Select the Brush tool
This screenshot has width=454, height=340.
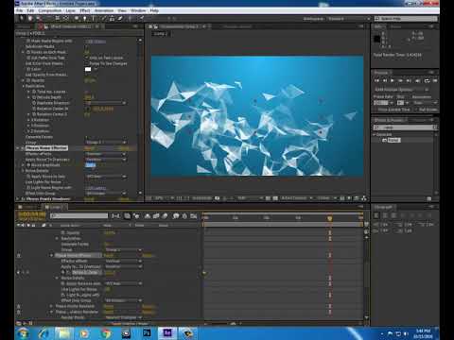point(104,19)
